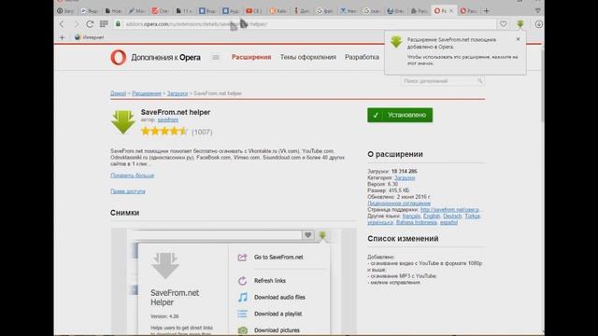Click the review count (1007)
The width and height of the screenshot is (598, 336).
202,132
